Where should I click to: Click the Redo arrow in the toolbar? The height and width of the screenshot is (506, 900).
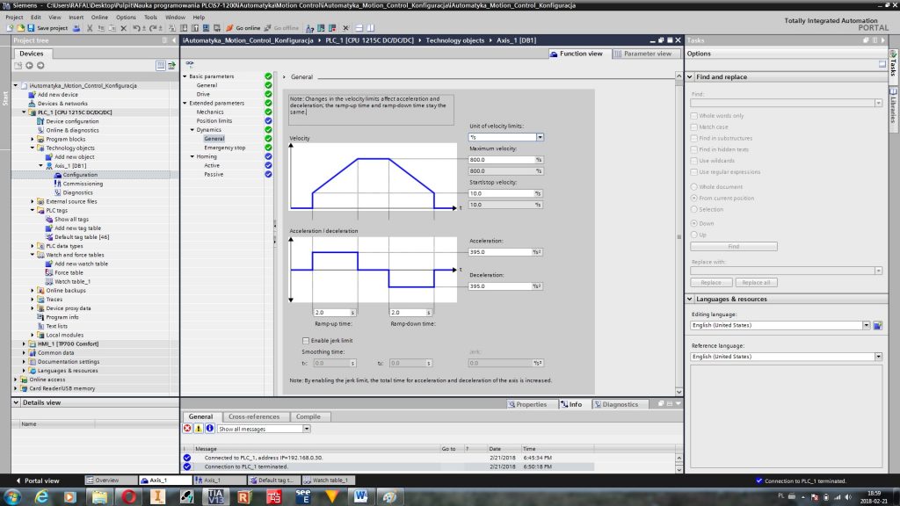pyautogui.click(x=153, y=27)
